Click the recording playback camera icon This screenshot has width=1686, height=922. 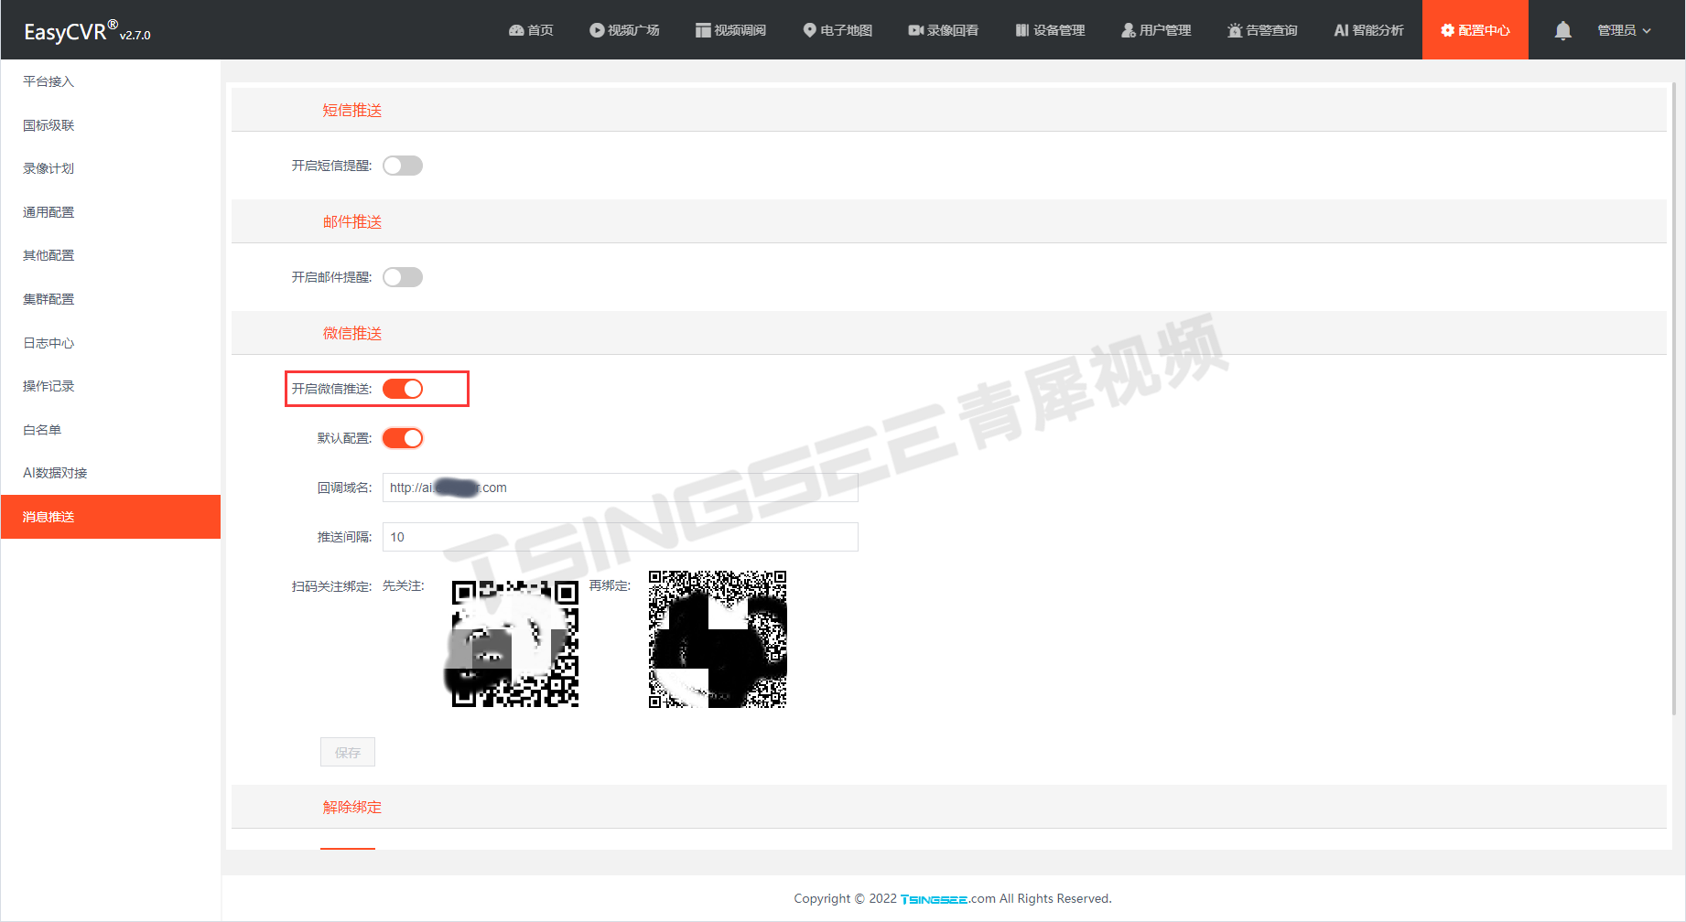(915, 30)
